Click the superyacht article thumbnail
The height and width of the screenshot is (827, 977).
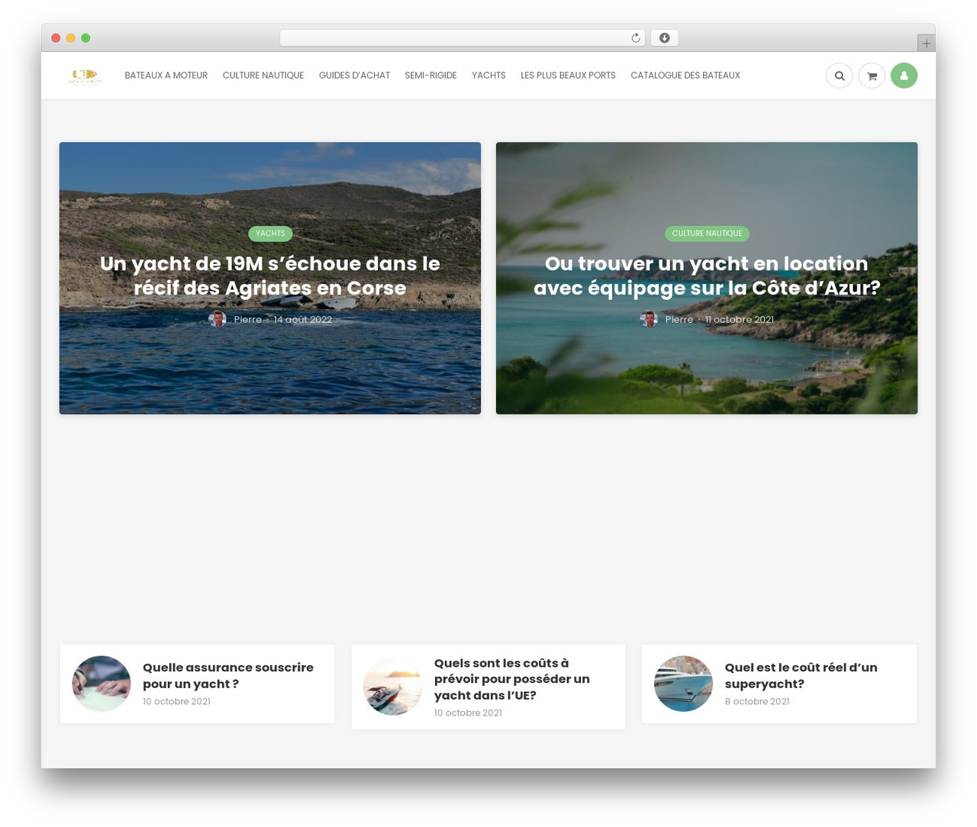click(683, 684)
